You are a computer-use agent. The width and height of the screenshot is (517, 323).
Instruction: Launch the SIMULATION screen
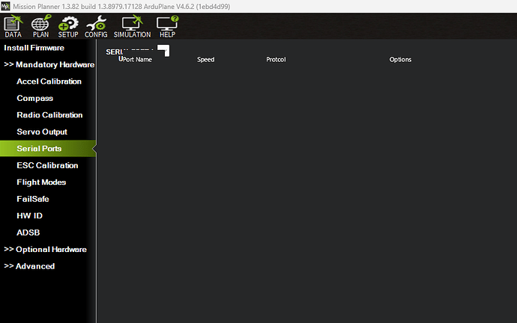[x=132, y=26]
